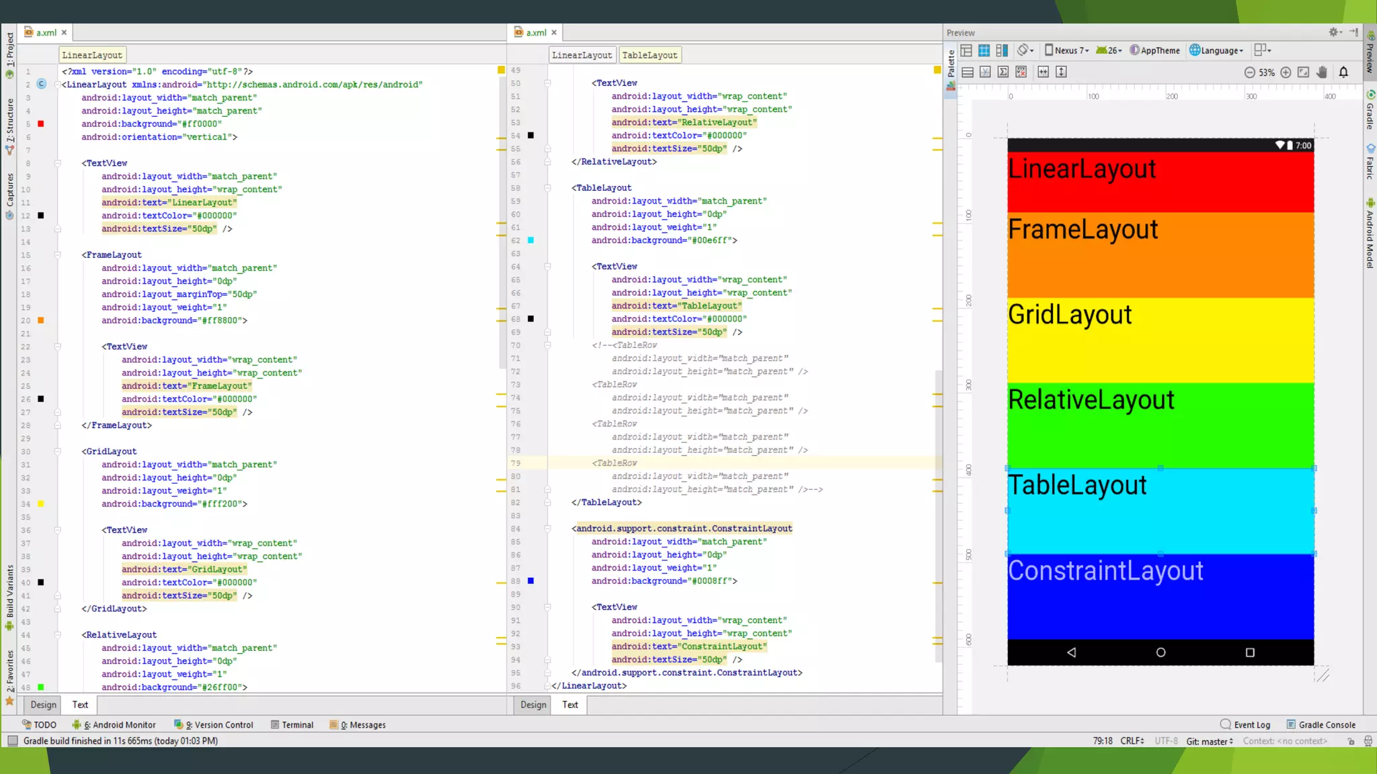Toggle Blueprint design surface view
Image resolution: width=1377 pixels, height=774 pixels.
coord(984,50)
